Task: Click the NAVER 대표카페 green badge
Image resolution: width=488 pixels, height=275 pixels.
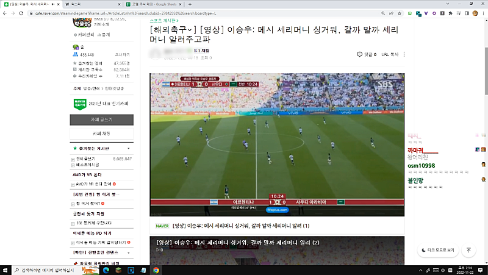Action: [80, 104]
